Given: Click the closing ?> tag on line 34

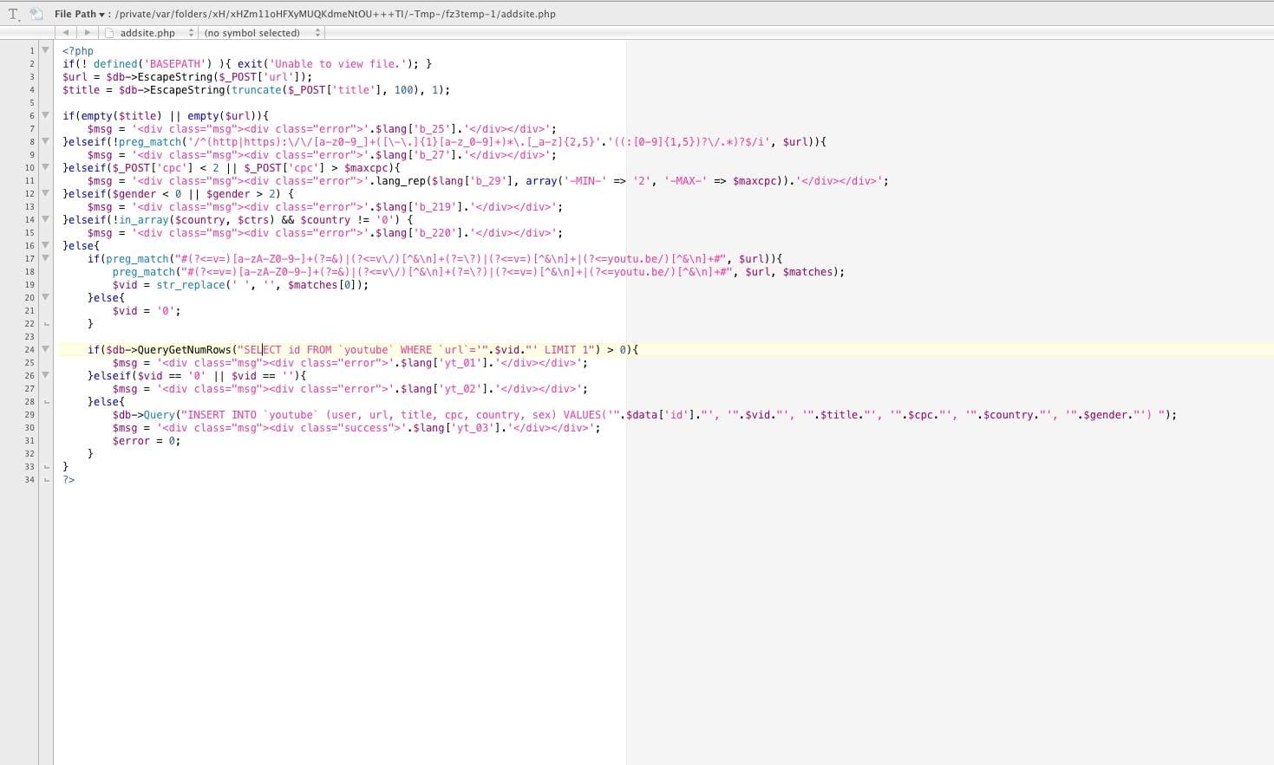Looking at the screenshot, I should (69, 480).
